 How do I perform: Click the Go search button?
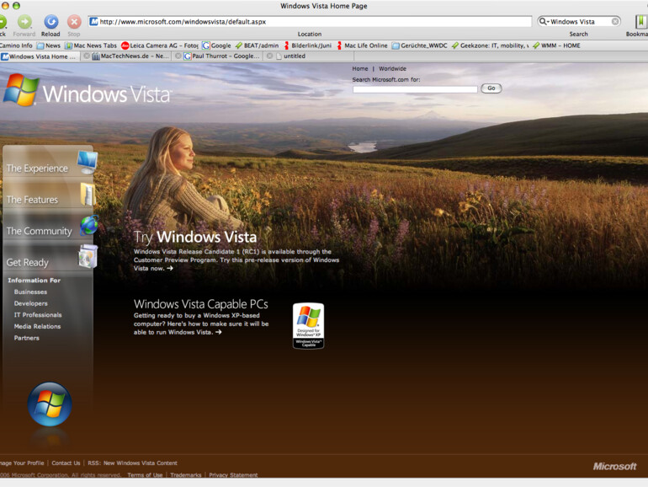tap(491, 88)
